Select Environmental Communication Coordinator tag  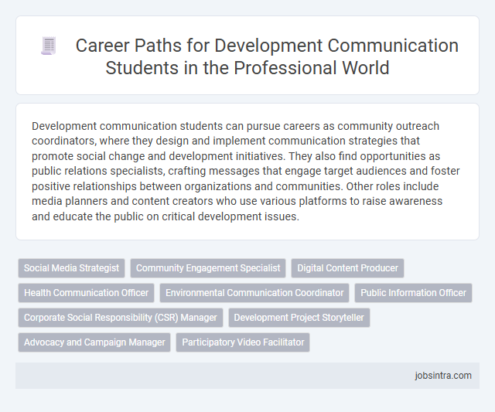[x=254, y=293]
